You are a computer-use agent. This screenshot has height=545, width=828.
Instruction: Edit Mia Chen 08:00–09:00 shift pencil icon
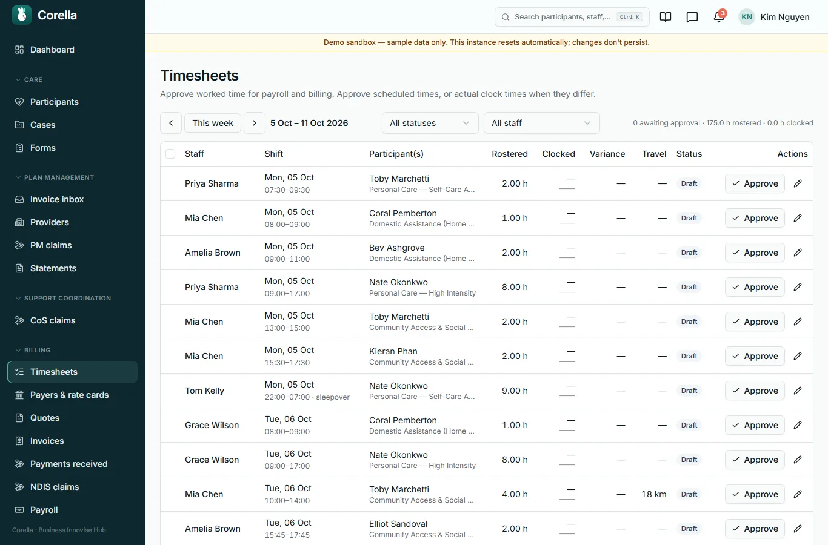(x=798, y=218)
